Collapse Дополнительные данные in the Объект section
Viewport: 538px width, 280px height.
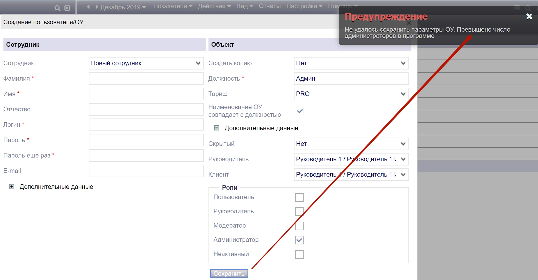pyautogui.click(x=217, y=128)
